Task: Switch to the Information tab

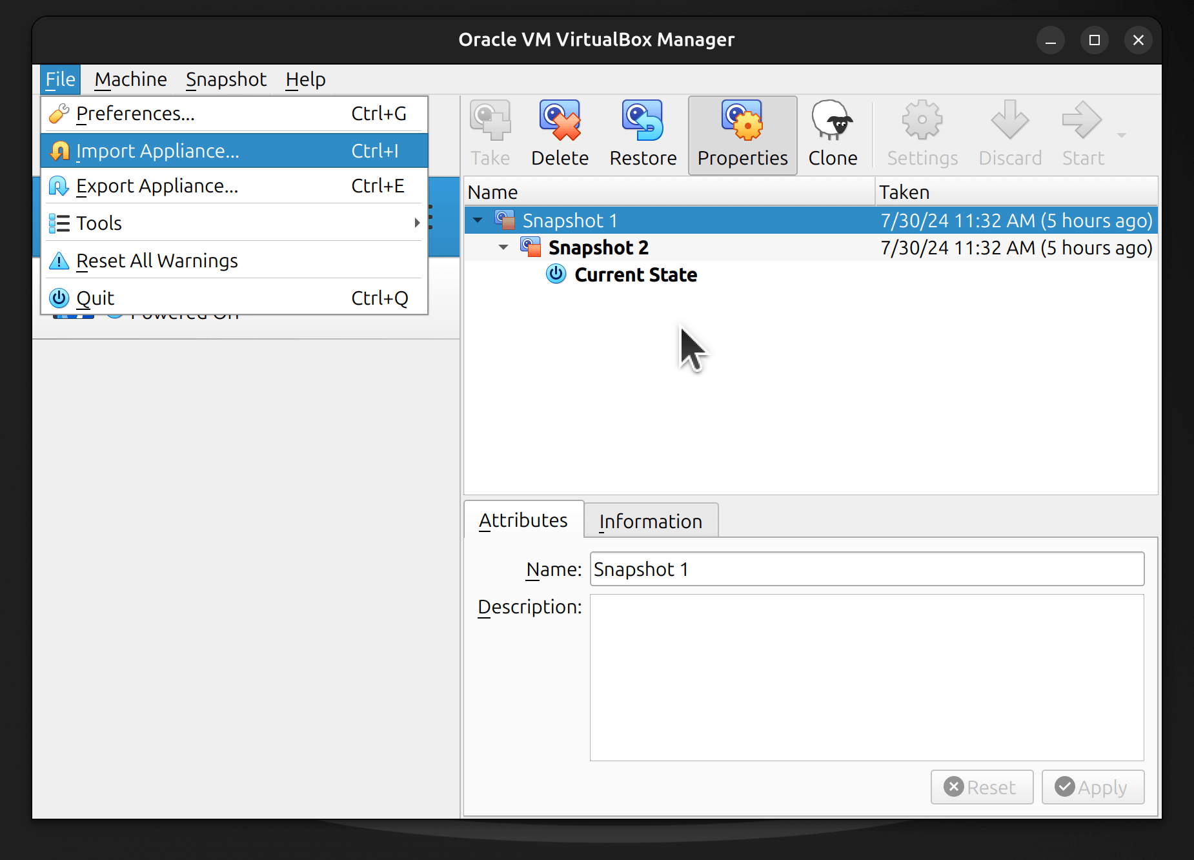Action: coord(651,520)
